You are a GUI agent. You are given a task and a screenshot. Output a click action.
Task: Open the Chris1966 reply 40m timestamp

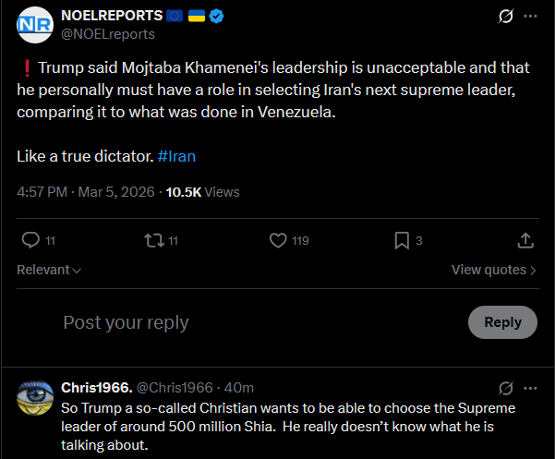[x=240, y=387]
